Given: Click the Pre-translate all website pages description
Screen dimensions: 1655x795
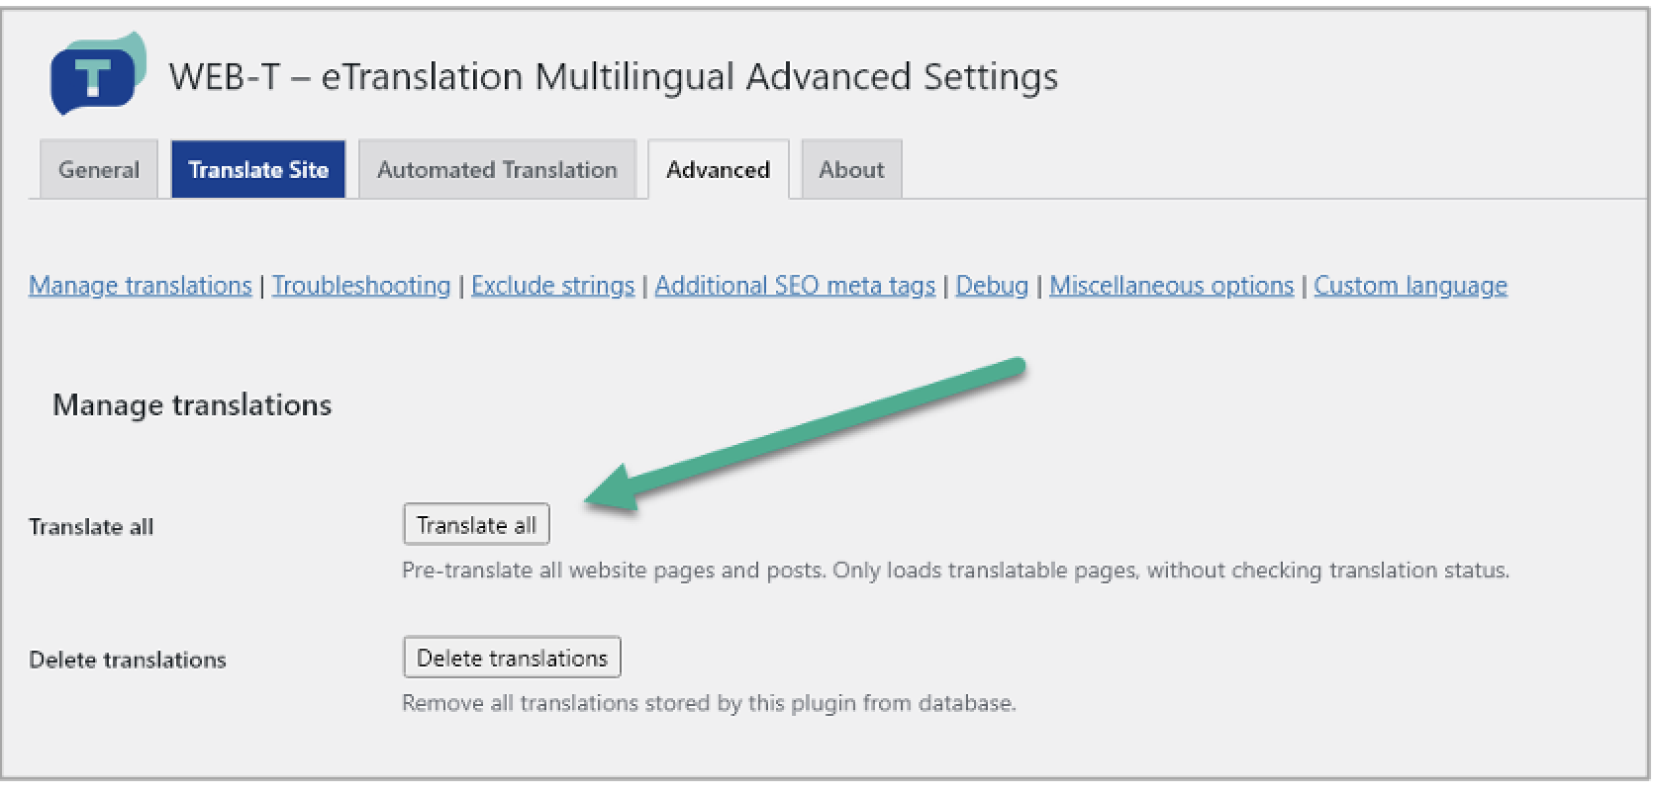Looking at the screenshot, I should [955, 571].
